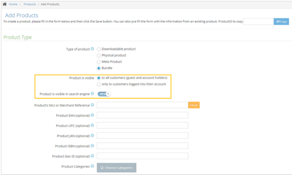Click help icon beside Type of product
Viewport: 292px width, 175px height.
click(x=92, y=49)
